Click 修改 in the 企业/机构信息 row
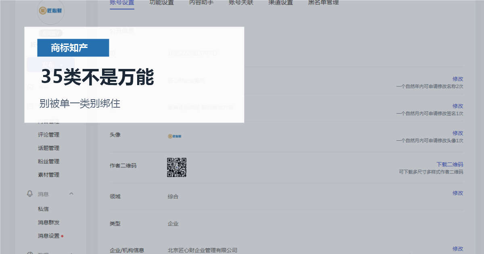Screen dimensions: 484x254 point(458,249)
